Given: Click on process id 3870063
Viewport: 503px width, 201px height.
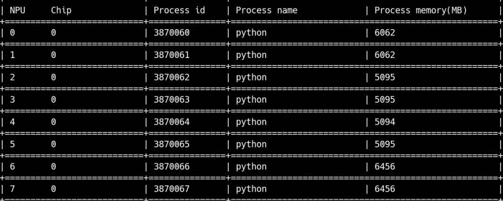Looking at the screenshot, I should (172, 100).
